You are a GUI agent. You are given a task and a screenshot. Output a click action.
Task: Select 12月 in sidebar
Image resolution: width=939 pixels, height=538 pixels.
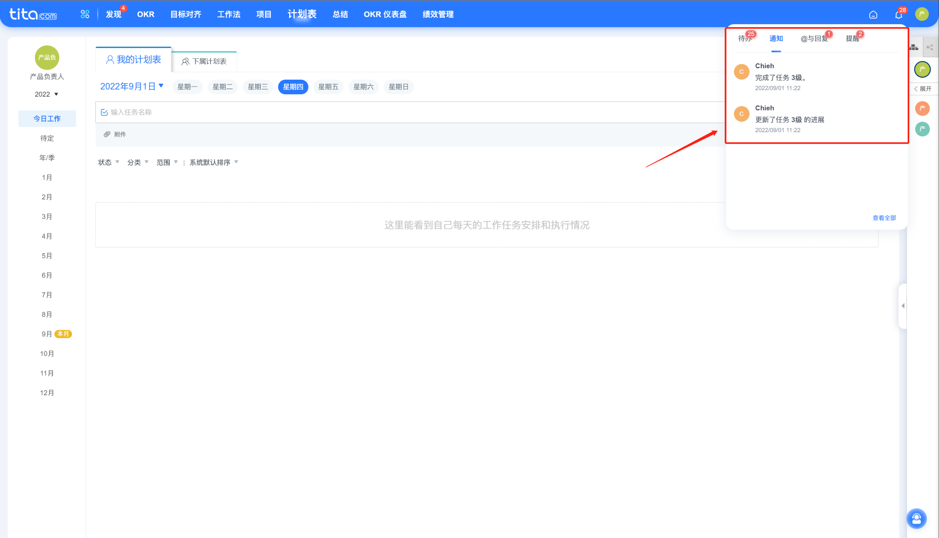(47, 393)
